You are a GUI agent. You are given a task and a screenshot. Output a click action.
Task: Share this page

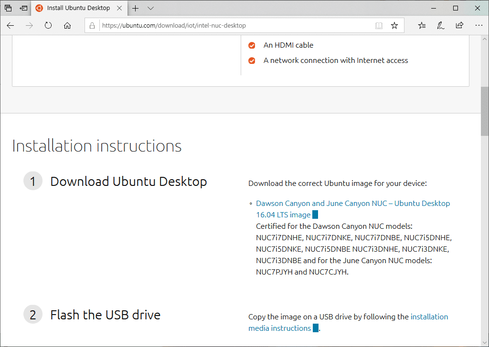coord(459,26)
